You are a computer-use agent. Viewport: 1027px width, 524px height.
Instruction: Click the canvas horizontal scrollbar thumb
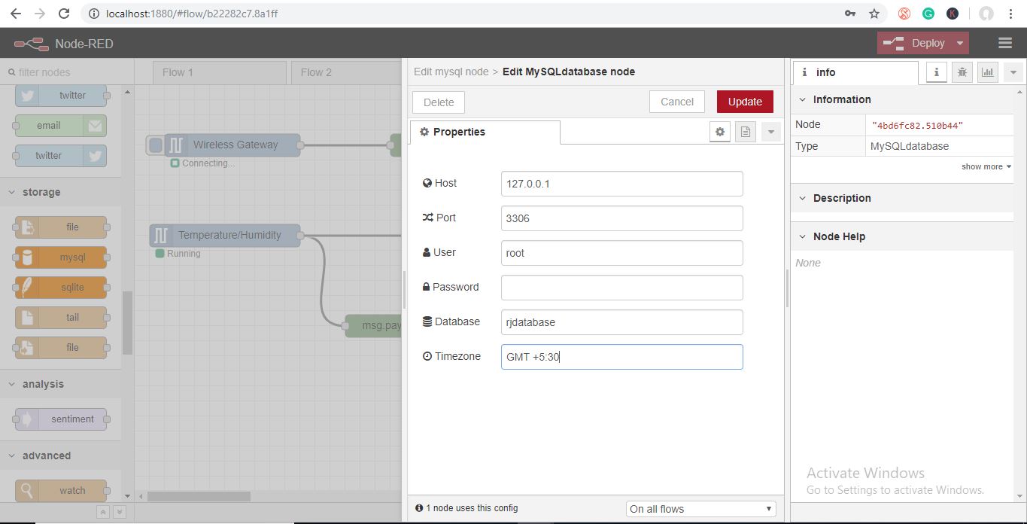[x=199, y=496]
